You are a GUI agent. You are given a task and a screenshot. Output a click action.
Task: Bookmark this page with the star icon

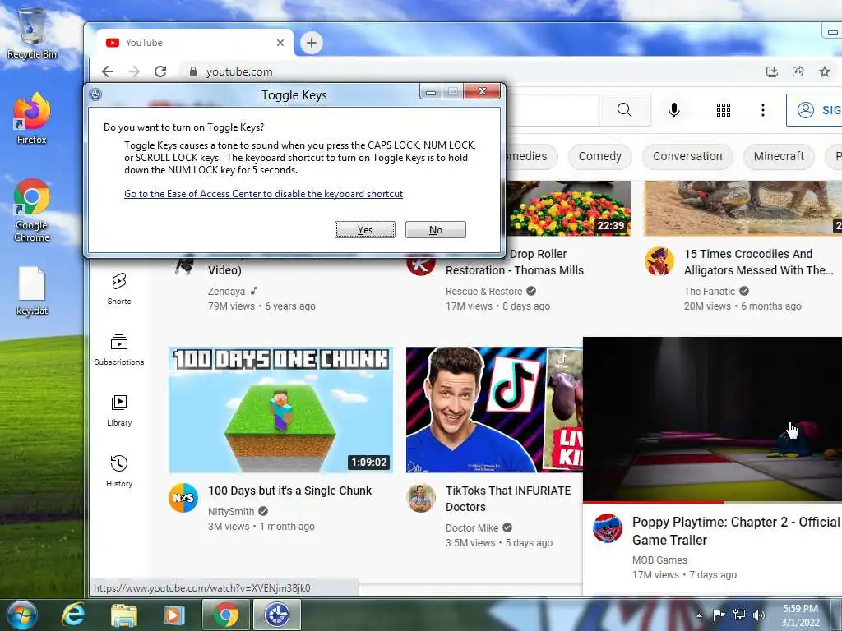824,71
